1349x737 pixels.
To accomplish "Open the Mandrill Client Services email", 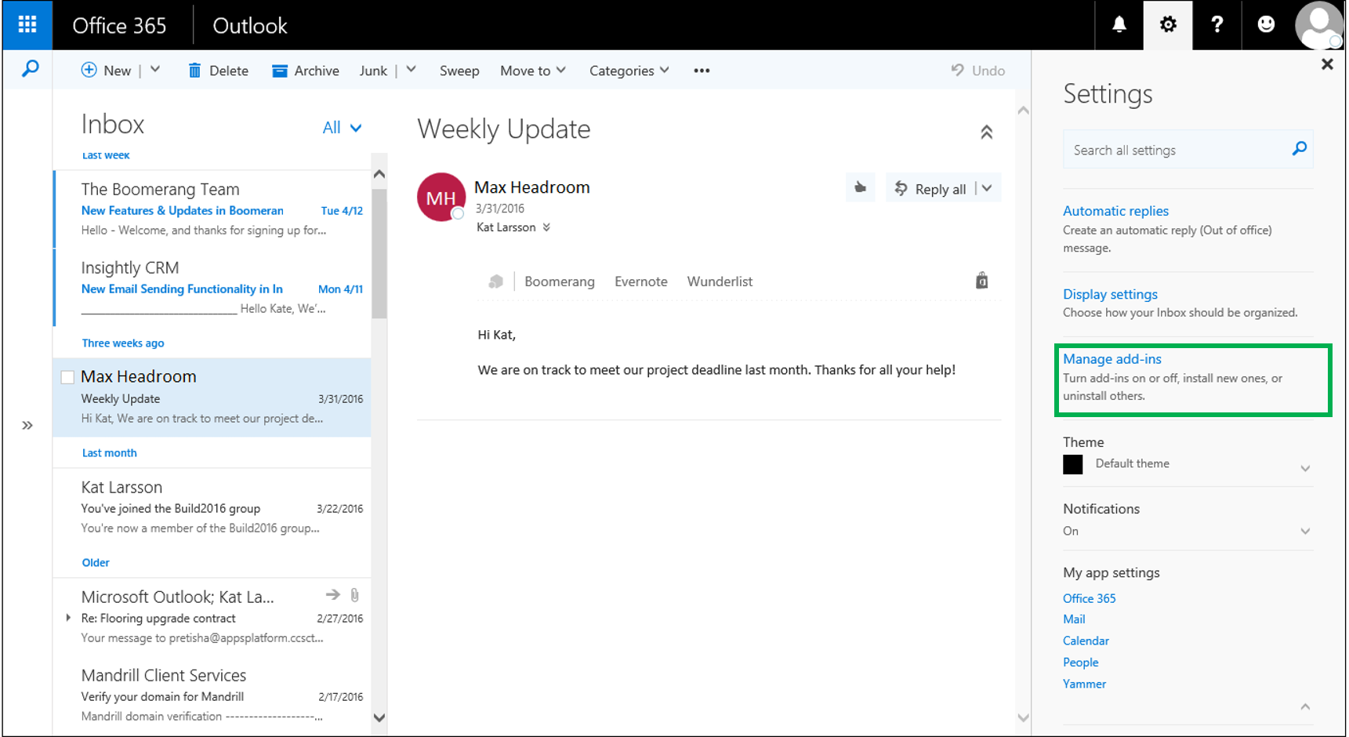I will [x=212, y=695].
